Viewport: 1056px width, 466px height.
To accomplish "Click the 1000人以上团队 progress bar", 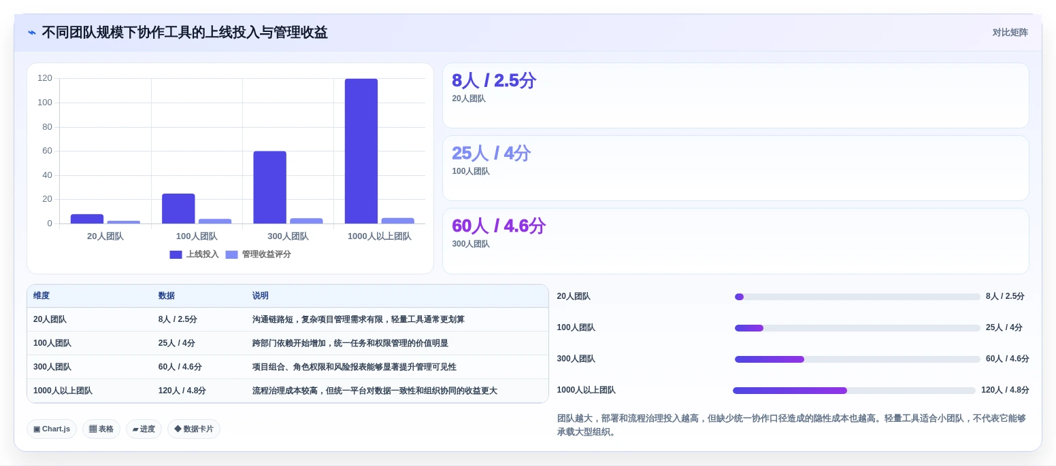I will [x=854, y=391].
